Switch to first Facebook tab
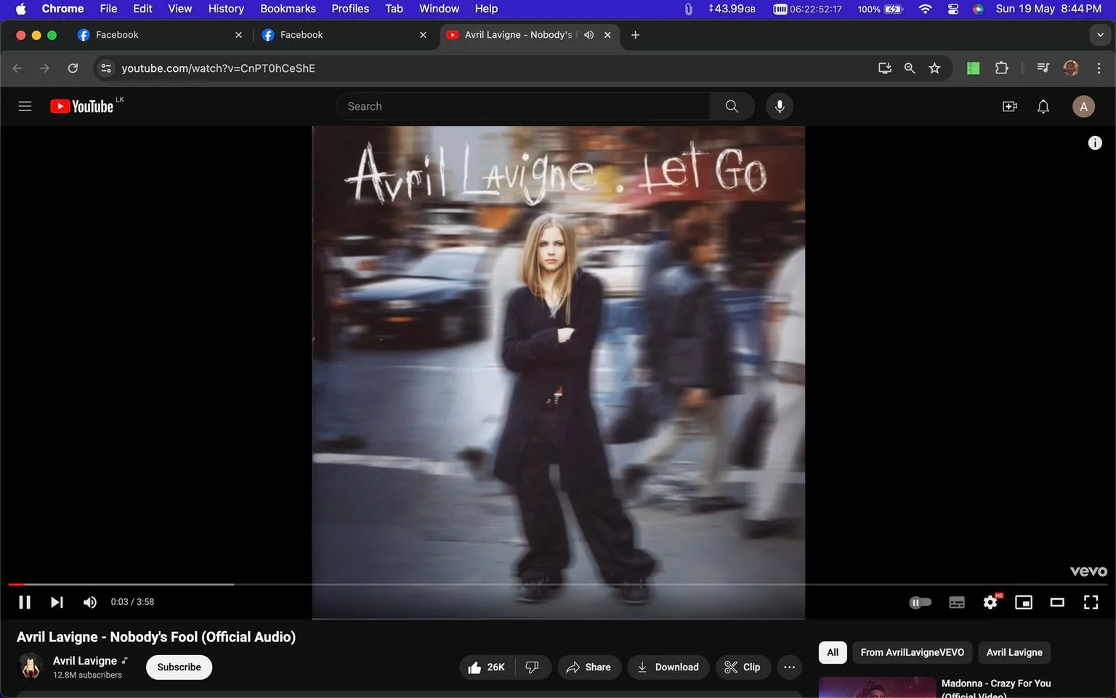The width and height of the screenshot is (1116, 698). [x=160, y=35]
